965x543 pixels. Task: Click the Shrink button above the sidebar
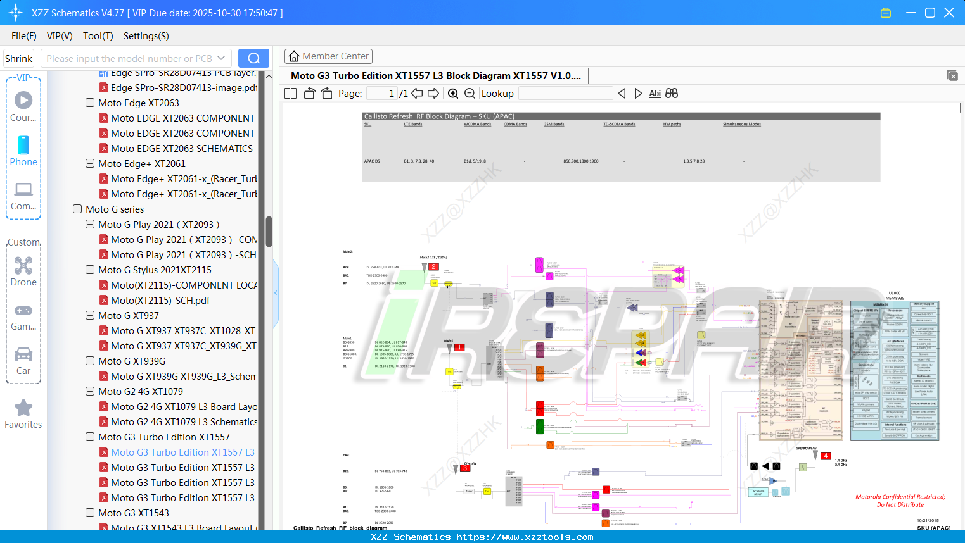(18, 58)
